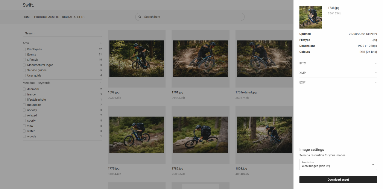Select the denmark keyword filter

(x=24, y=89)
